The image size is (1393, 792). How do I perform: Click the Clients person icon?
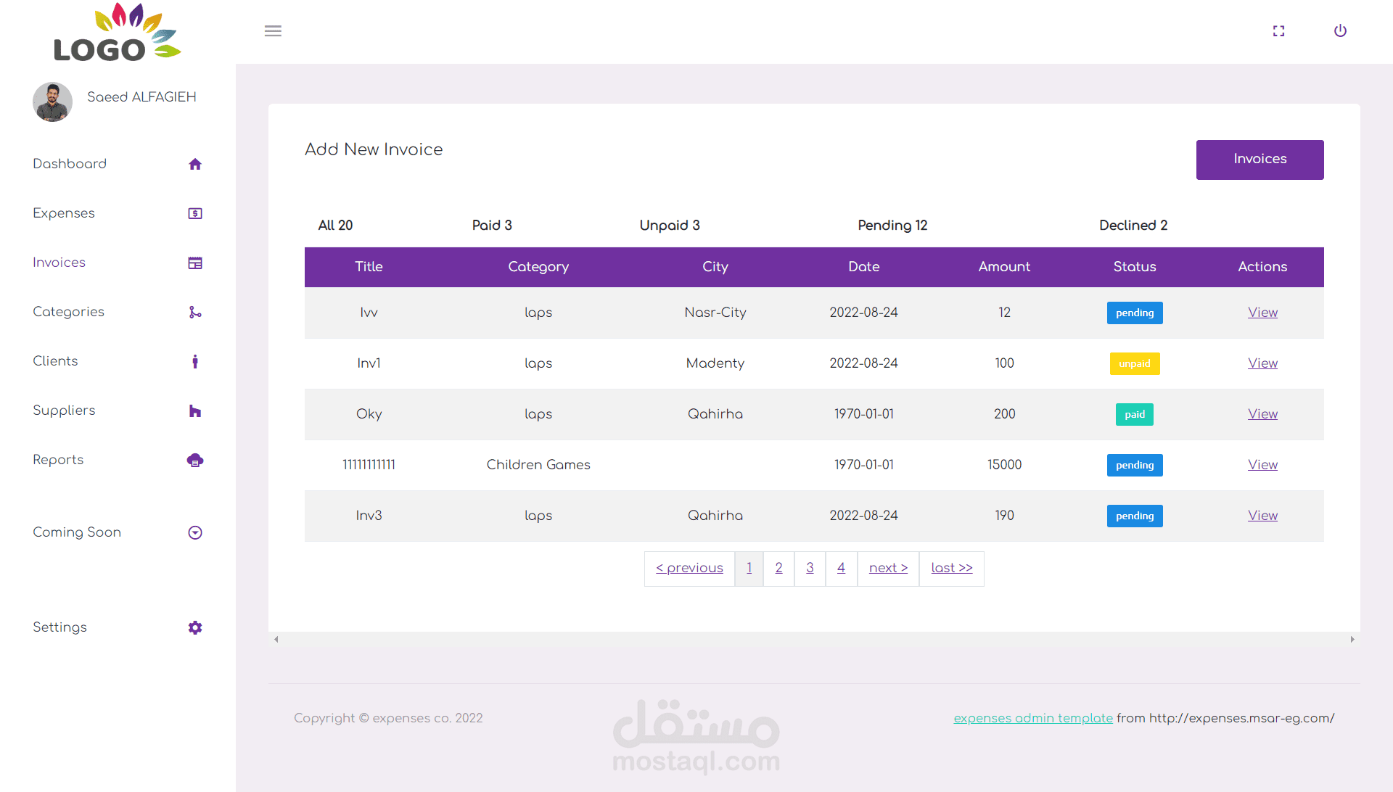[194, 362]
